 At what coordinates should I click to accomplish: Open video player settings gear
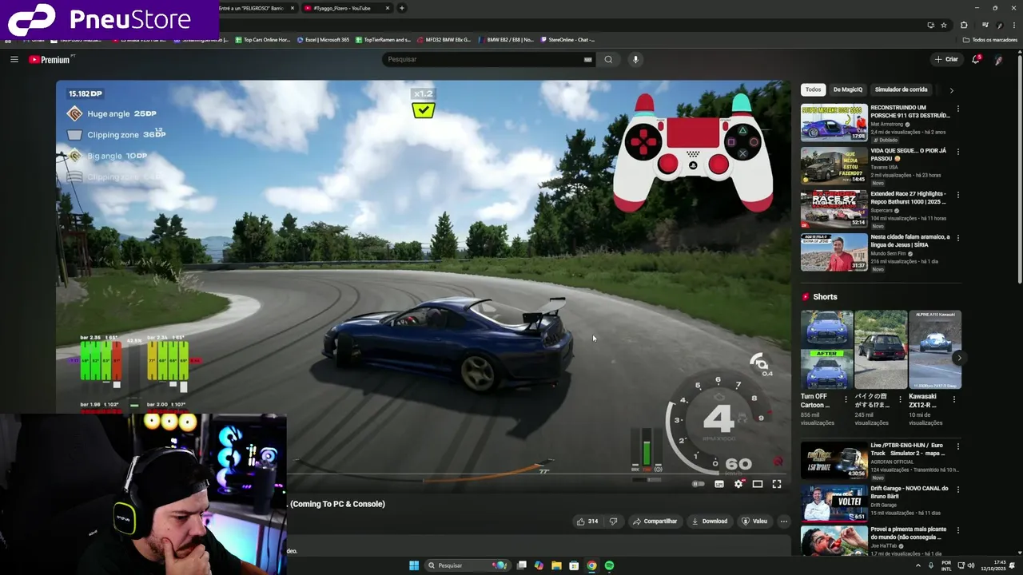(x=738, y=484)
